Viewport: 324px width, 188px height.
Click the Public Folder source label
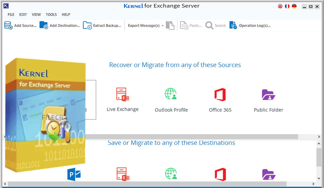click(269, 110)
